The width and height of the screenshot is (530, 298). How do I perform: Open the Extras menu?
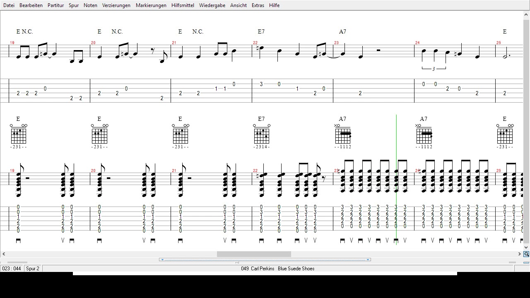tap(258, 5)
